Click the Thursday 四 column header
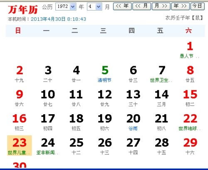The width and height of the screenshot is (208, 170). coord(131,31)
